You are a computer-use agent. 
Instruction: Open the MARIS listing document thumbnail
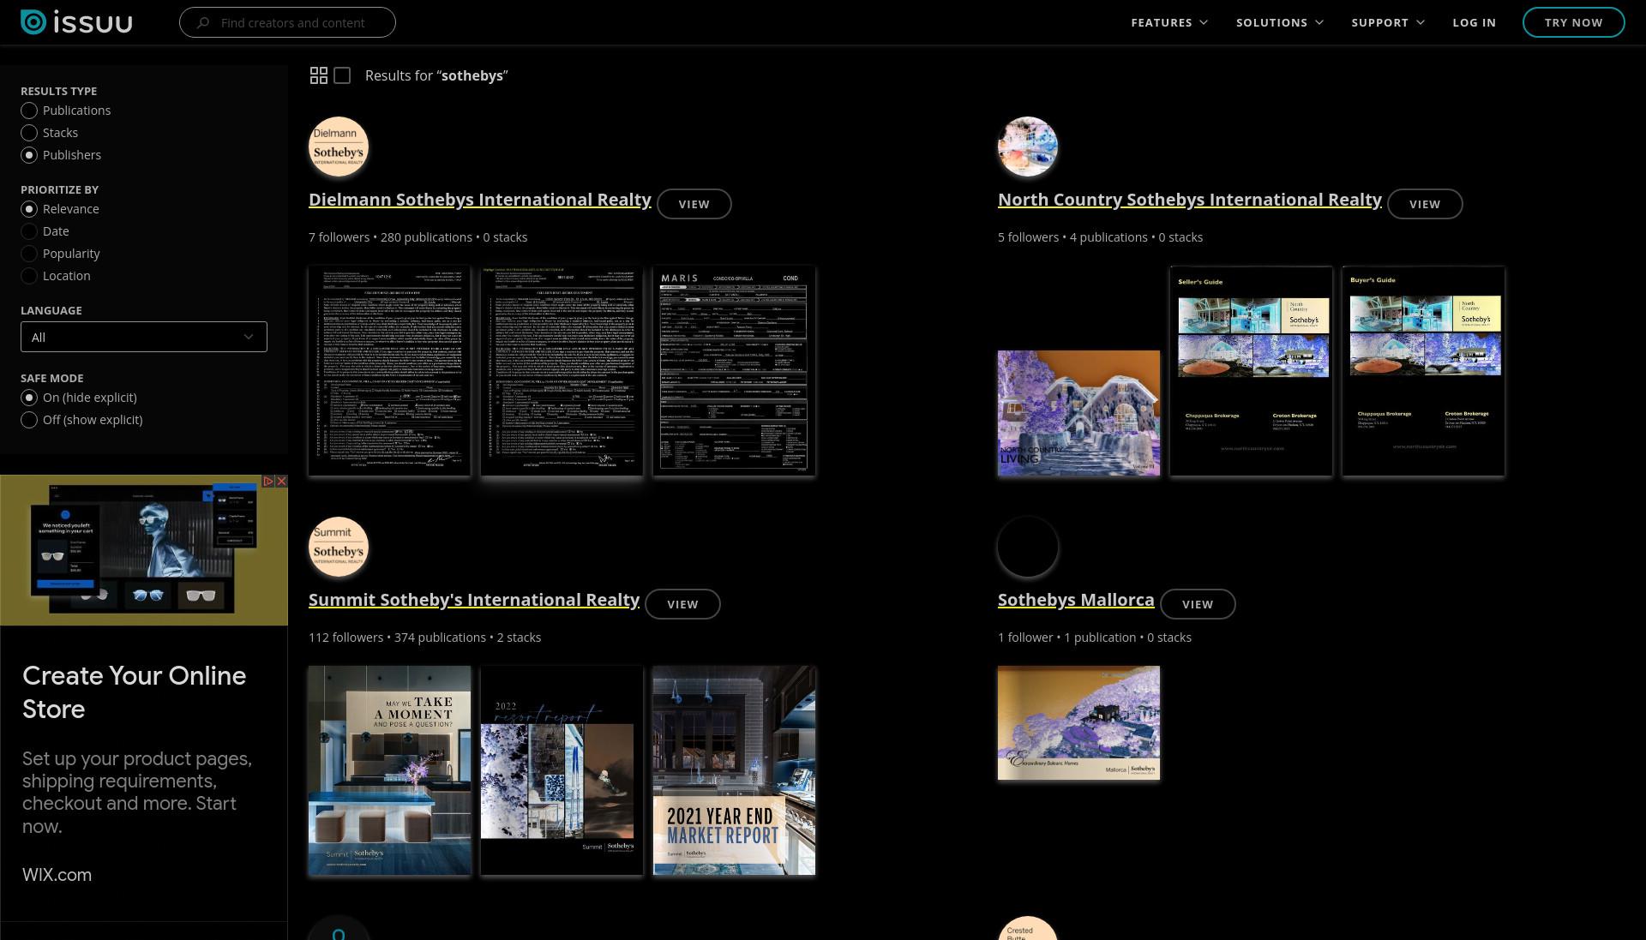pos(734,371)
